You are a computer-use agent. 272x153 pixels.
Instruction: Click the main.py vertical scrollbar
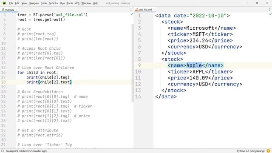point(133,63)
